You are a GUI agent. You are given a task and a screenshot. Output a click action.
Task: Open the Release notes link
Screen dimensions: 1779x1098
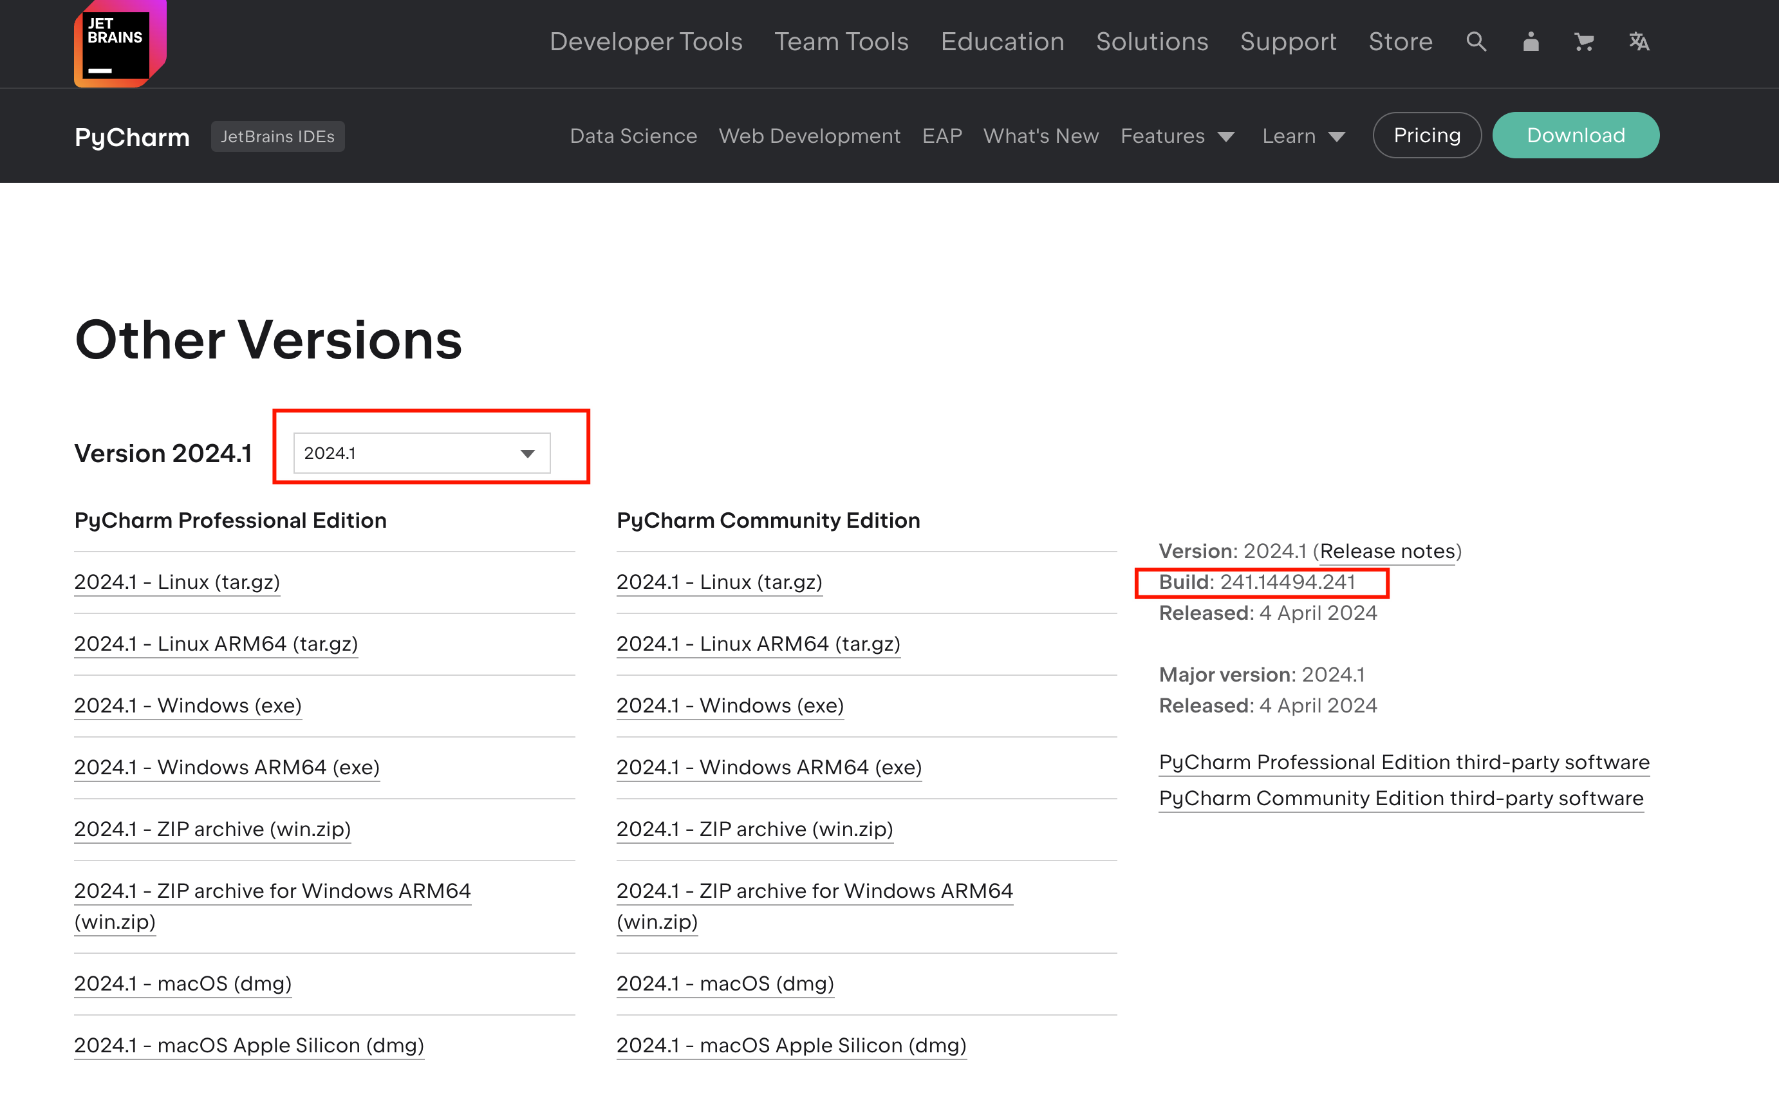1387,550
